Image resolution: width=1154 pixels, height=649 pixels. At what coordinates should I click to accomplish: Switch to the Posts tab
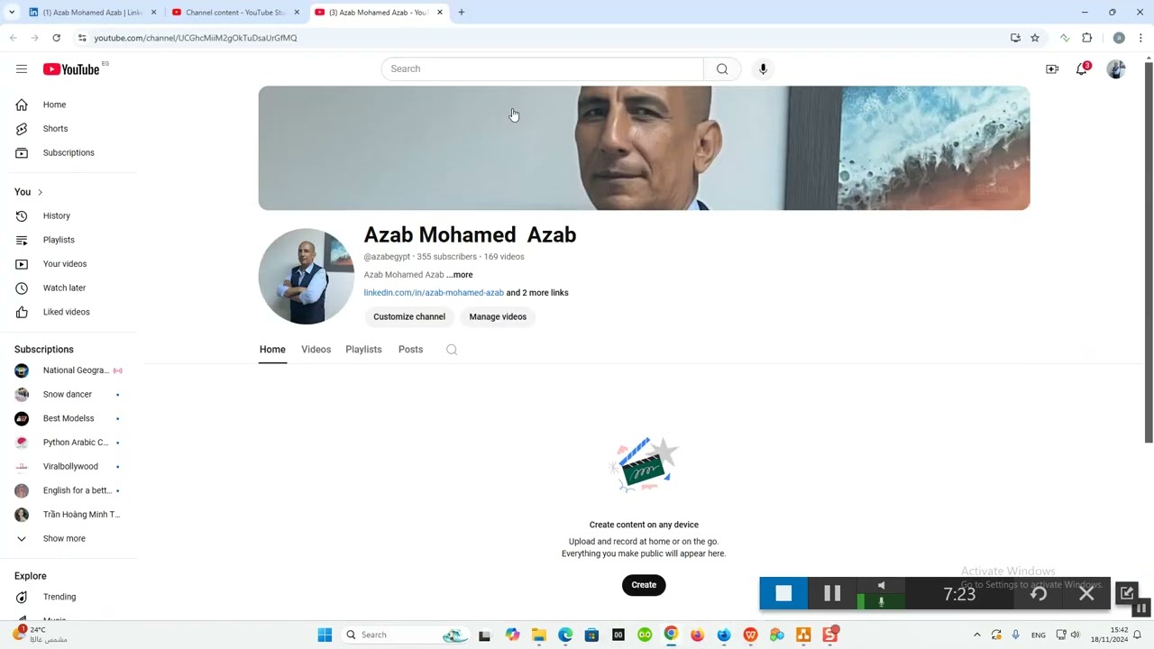pyautogui.click(x=410, y=350)
